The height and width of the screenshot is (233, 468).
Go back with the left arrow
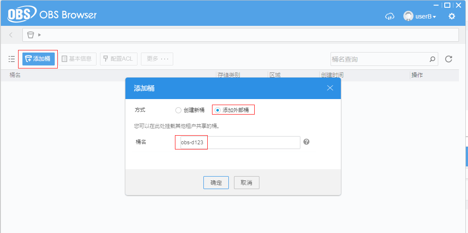coord(11,35)
